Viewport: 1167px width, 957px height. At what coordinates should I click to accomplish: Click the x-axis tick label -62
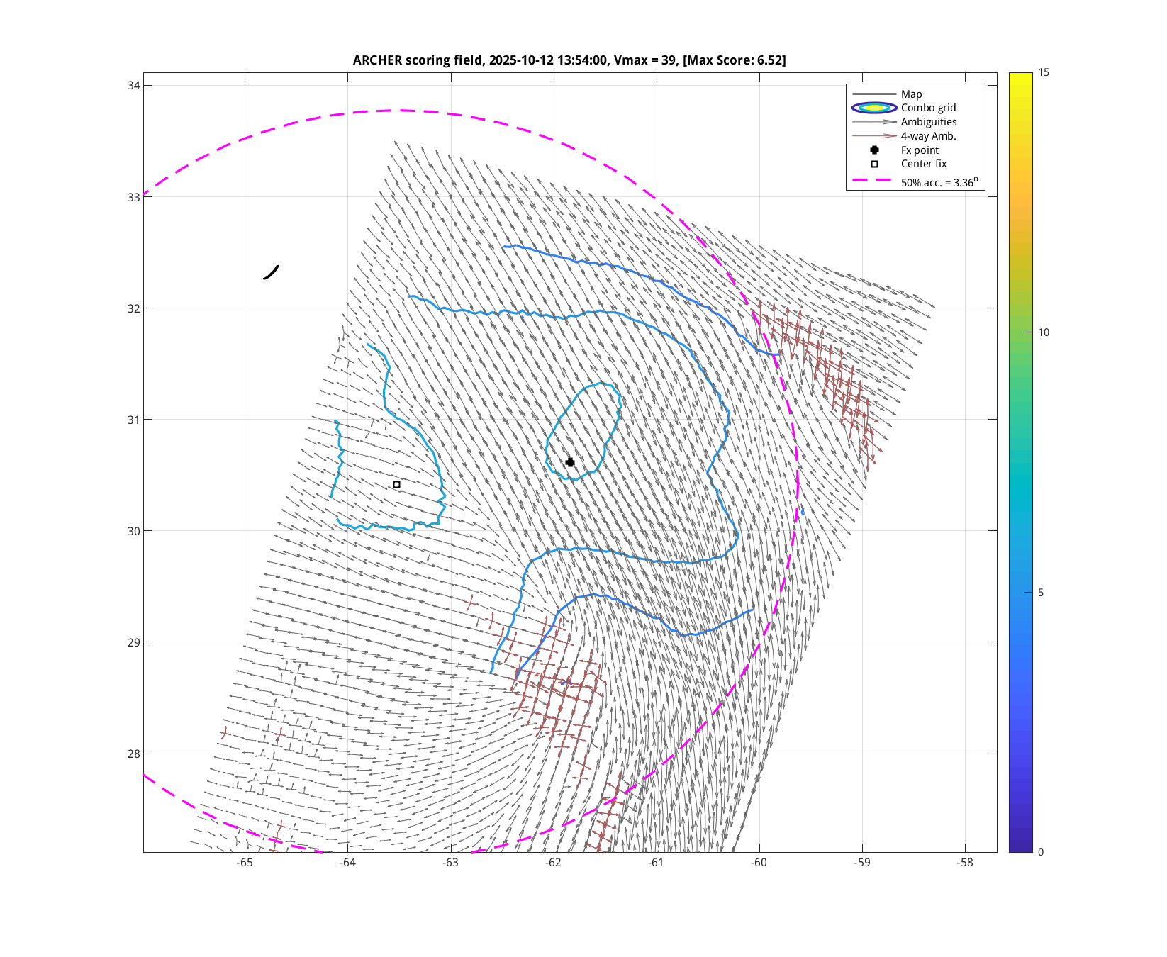(x=553, y=863)
